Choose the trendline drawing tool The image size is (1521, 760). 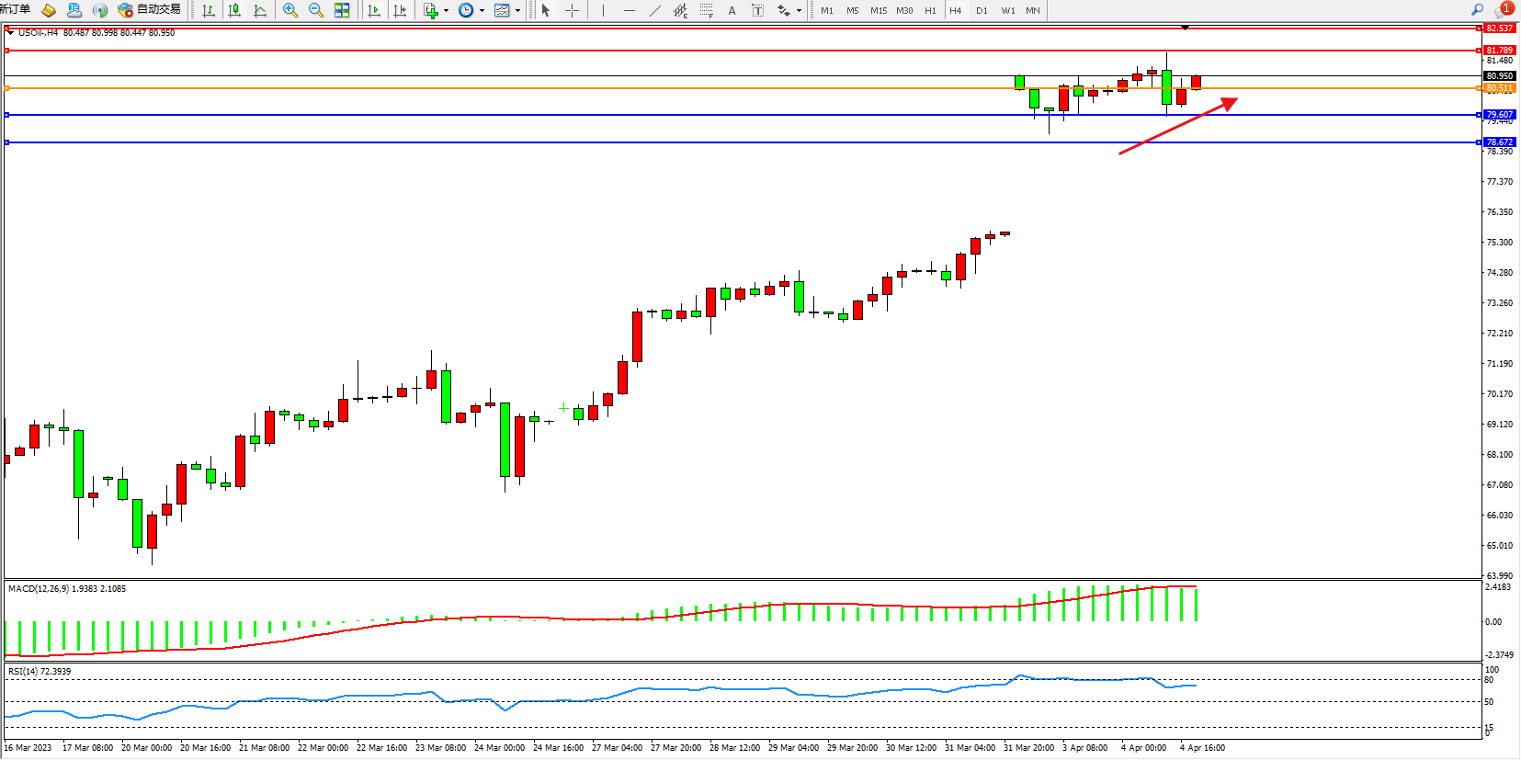click(x=654, y=10)
